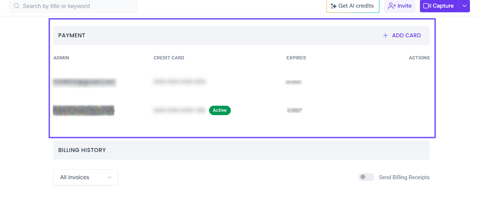Click the Send Billing Receipts label

pos(404,177)
